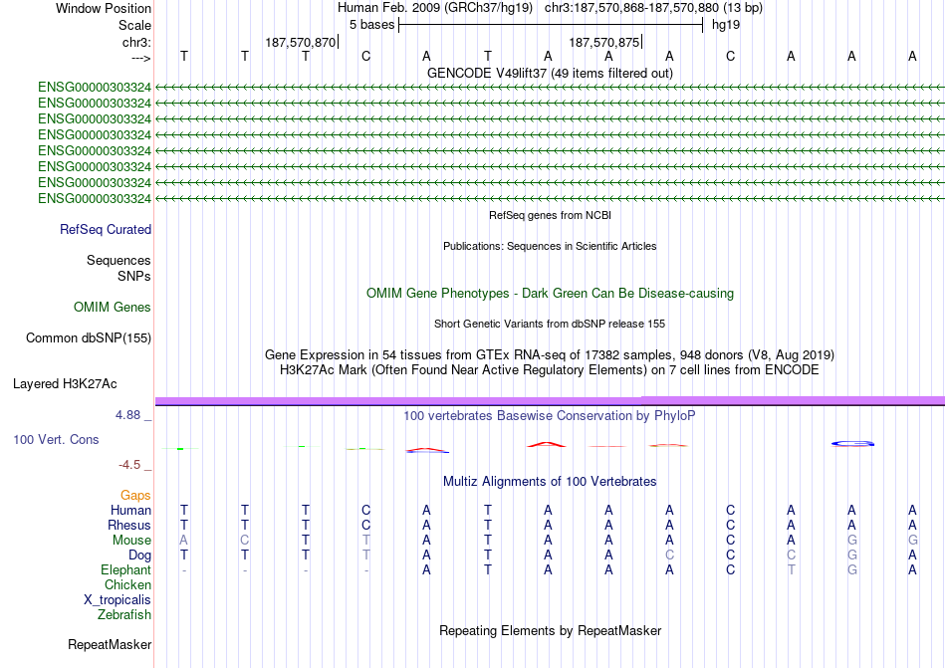The width and height of the screenshot is (946, 668).
Task: Select the Elephant species label
Action: 126,569
